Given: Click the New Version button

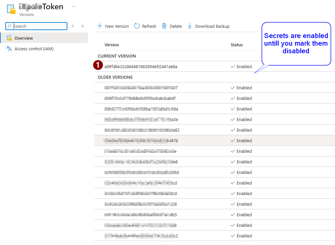Looking at the screenshot, I should [x=117, y=26].
